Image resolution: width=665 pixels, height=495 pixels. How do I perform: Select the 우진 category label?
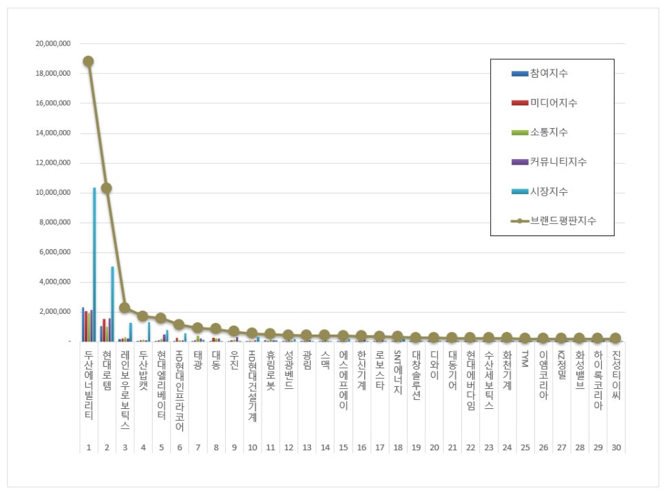pyautogui.click(x=234, y=360)
